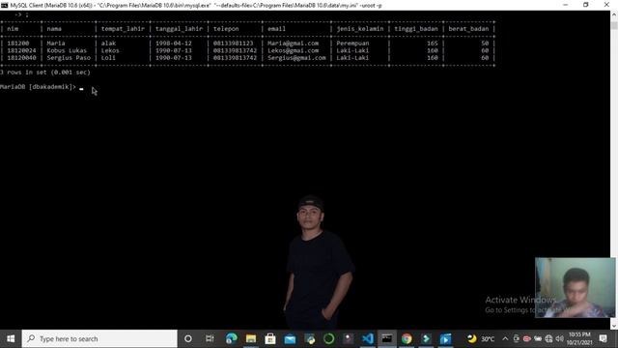Screen dimensions: 618x348
Task: Click the webcam overlay thumbnail
Action: click(x=576, y=288)
